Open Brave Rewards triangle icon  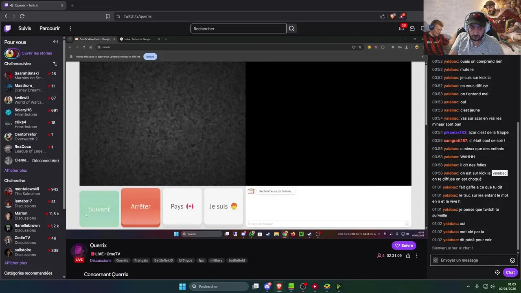pyautogui.click(x=402, y=16)
